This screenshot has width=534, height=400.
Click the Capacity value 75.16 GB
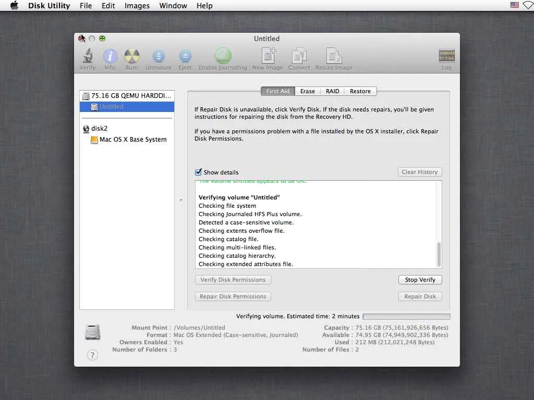[x=402, y=328]
